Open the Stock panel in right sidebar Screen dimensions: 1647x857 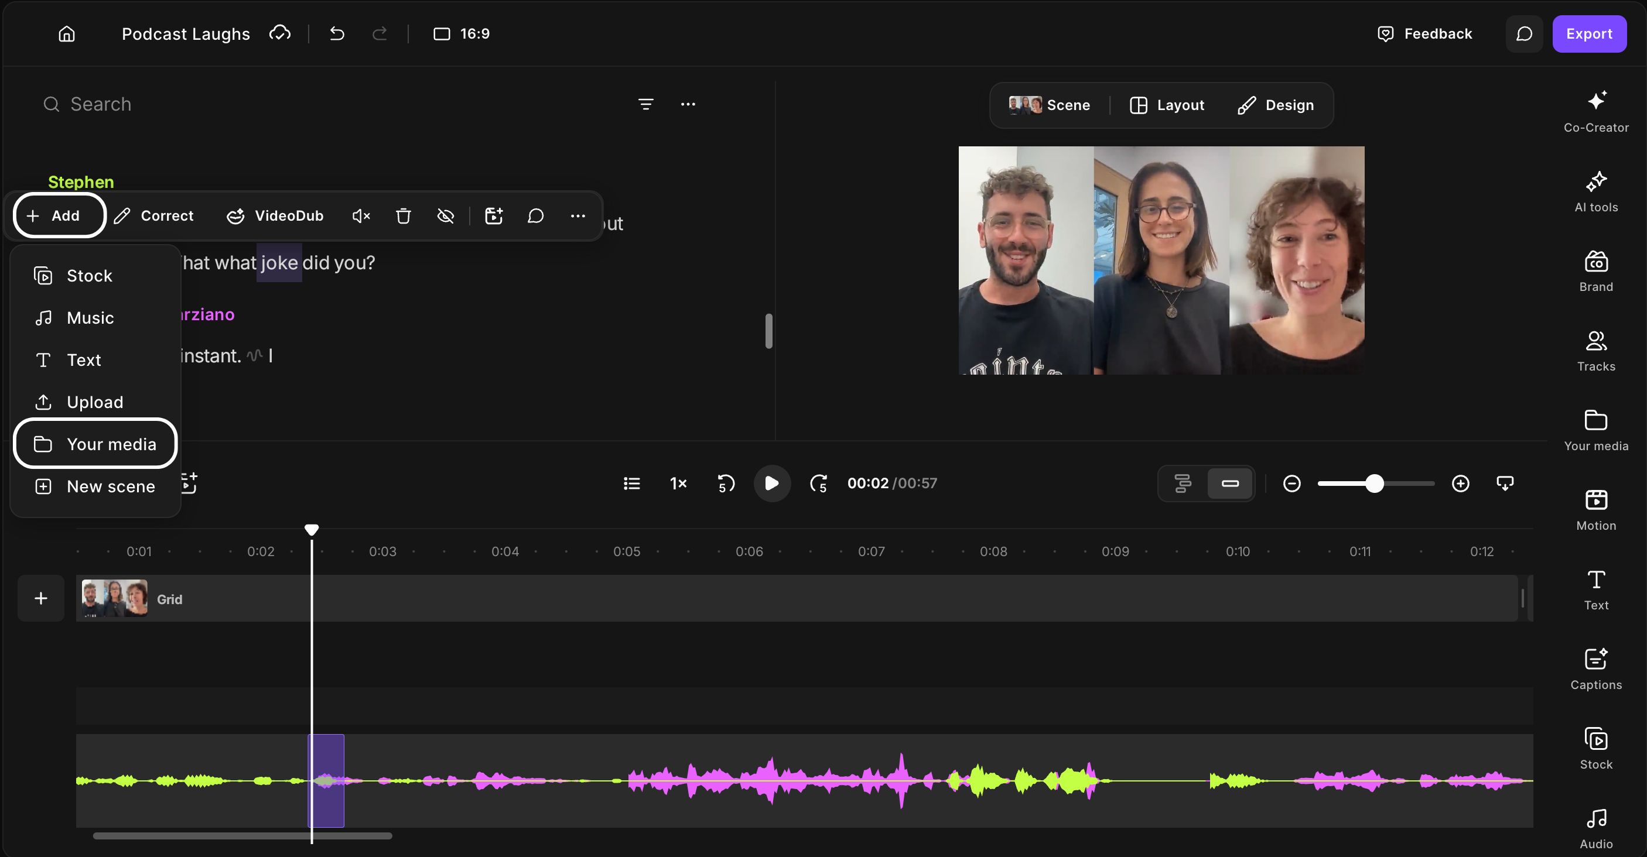tap(1596, 749)
